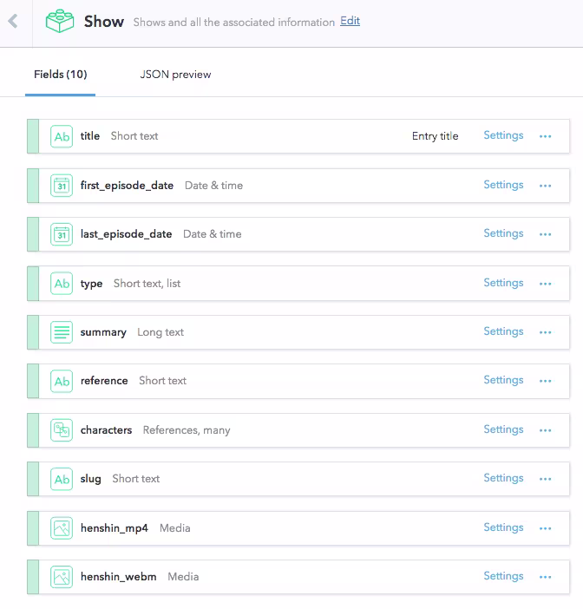This screenshot has height=609, width=583.
Task: Open the more options menu for title
Action: point(546,136)
